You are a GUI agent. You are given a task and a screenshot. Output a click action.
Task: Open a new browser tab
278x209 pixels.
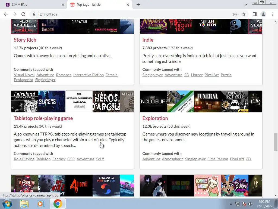(138, 5)
